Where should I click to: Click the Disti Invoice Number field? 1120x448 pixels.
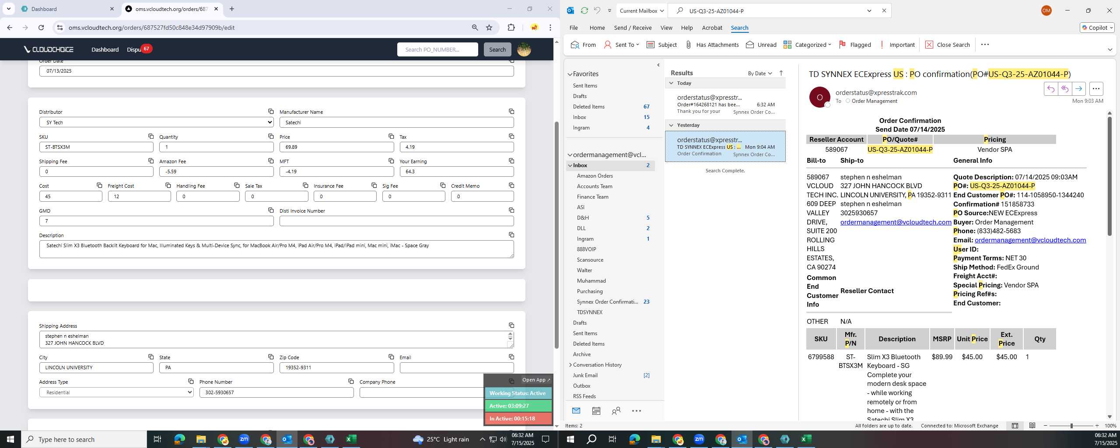[x=396, y=221]
